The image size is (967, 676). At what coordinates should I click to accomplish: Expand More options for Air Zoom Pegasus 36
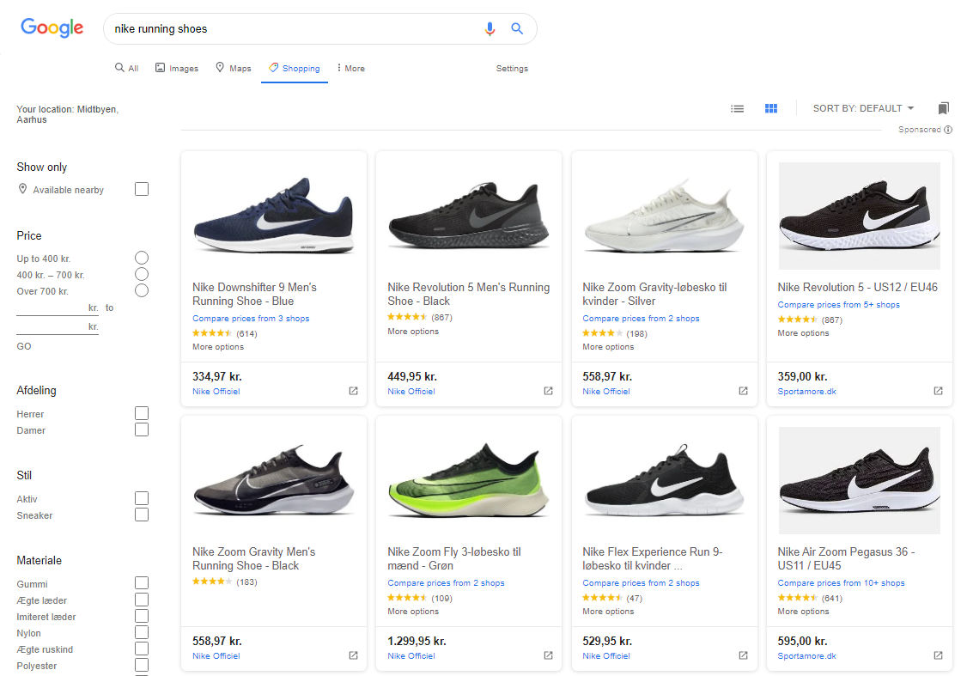coord(804,612)
